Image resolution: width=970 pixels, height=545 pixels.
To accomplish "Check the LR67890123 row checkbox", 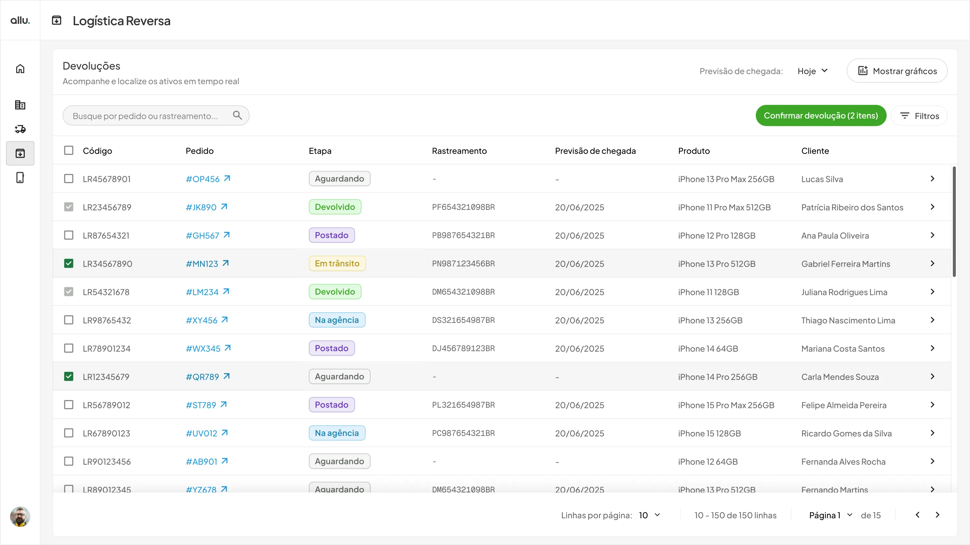I will (x=68, y=433).
